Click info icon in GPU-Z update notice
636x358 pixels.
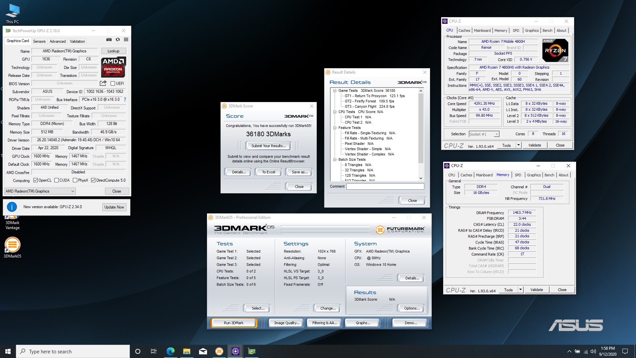pos(12,207)
